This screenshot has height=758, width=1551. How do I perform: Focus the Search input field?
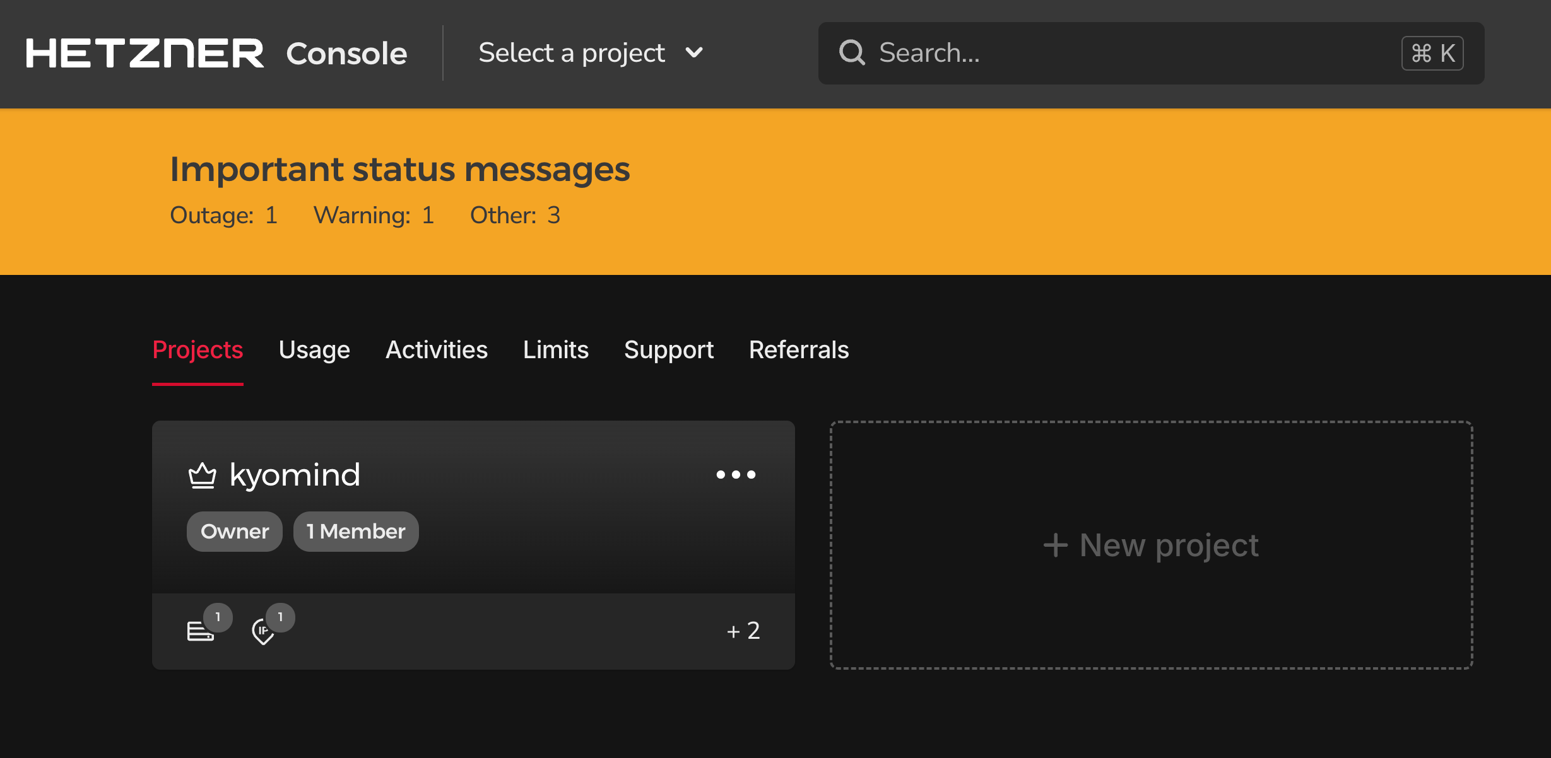1151,53
